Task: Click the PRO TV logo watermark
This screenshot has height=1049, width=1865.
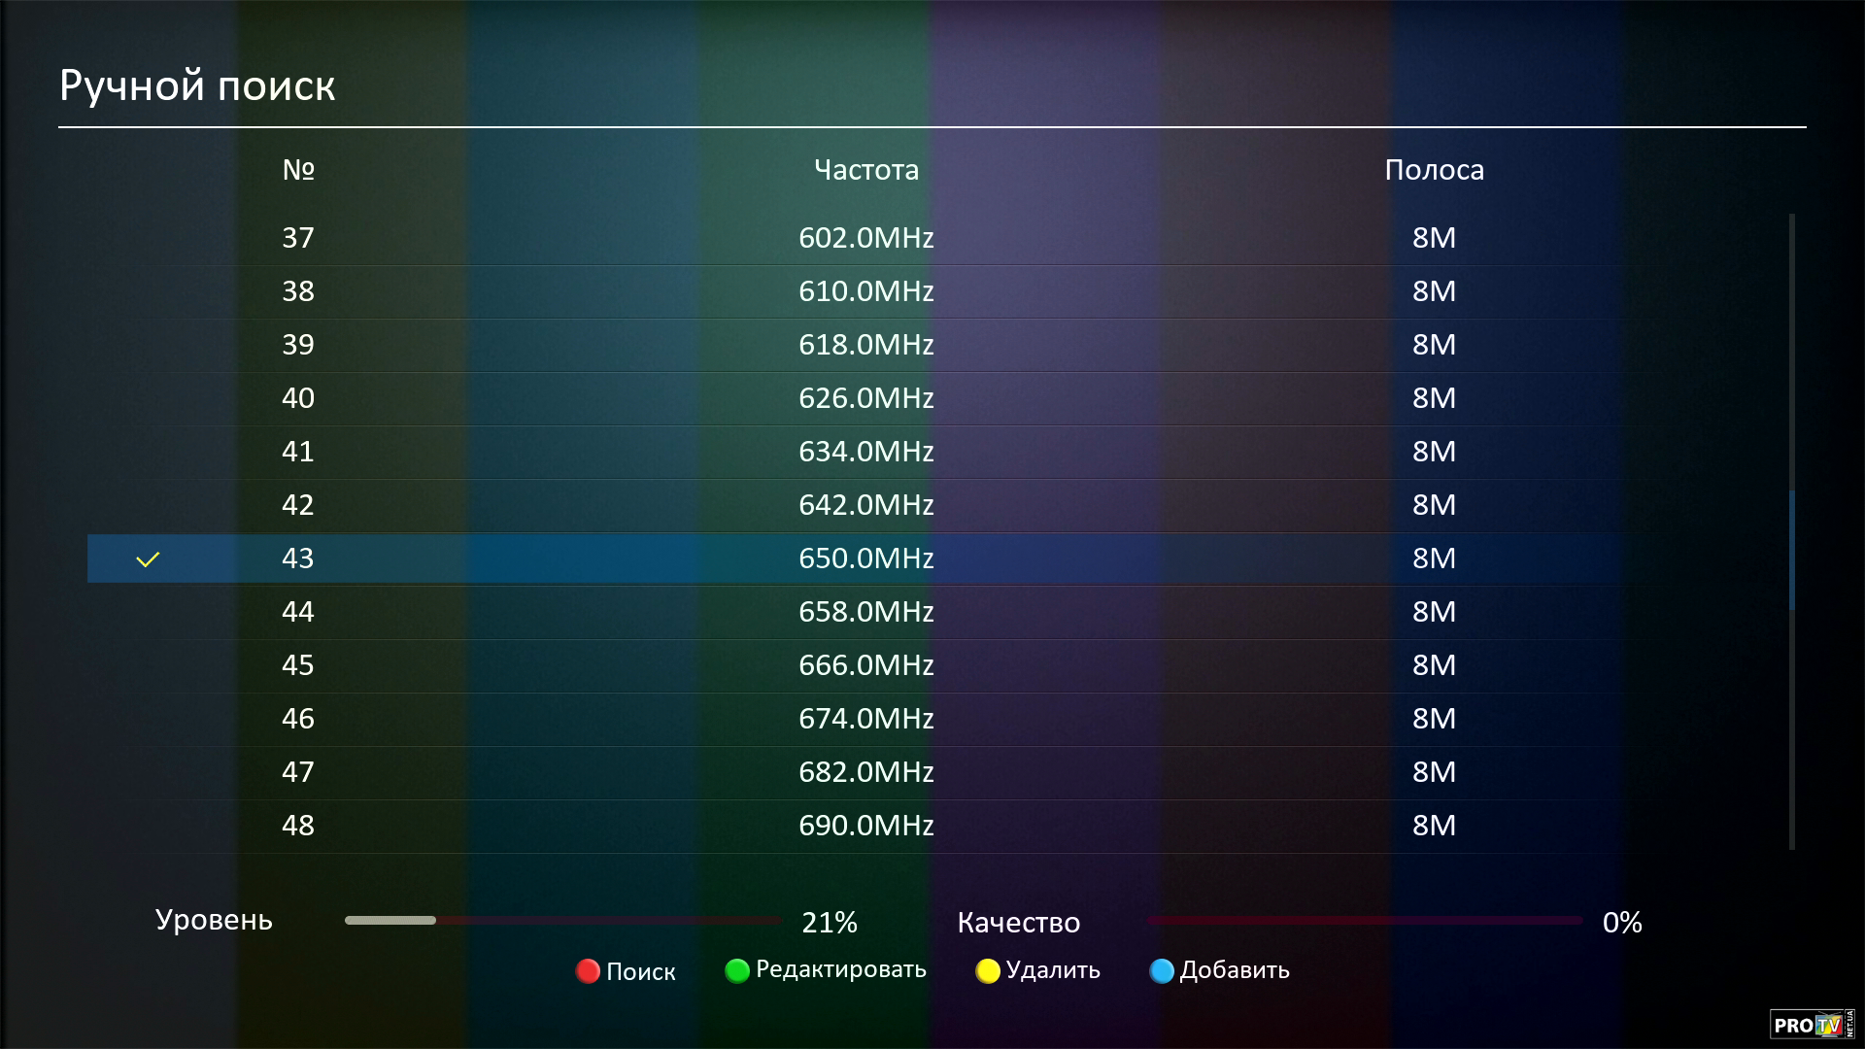Action: pos(1811,1025)
